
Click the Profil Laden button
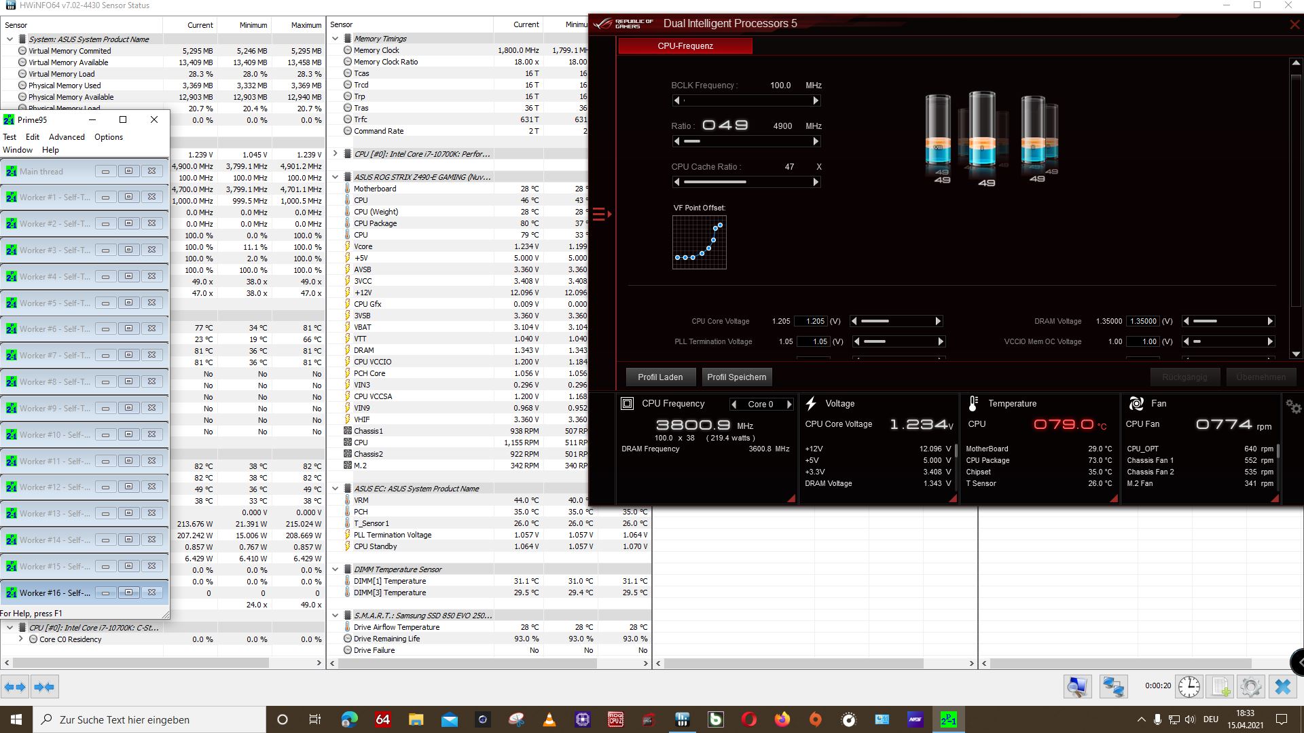pos(660,377)
